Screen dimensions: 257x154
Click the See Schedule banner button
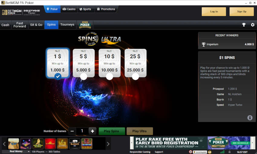[x=240, y=143]
